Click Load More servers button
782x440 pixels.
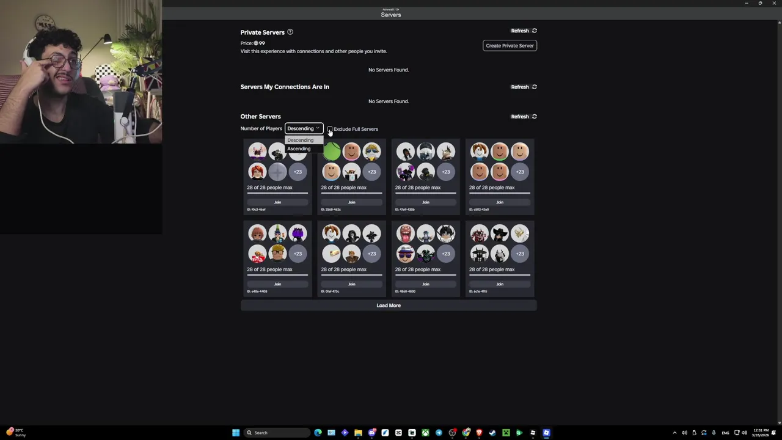coord(389,306)
